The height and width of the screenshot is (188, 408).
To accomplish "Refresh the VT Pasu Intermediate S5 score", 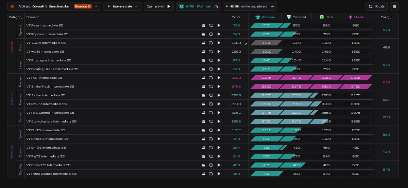I will click(211, 25).
